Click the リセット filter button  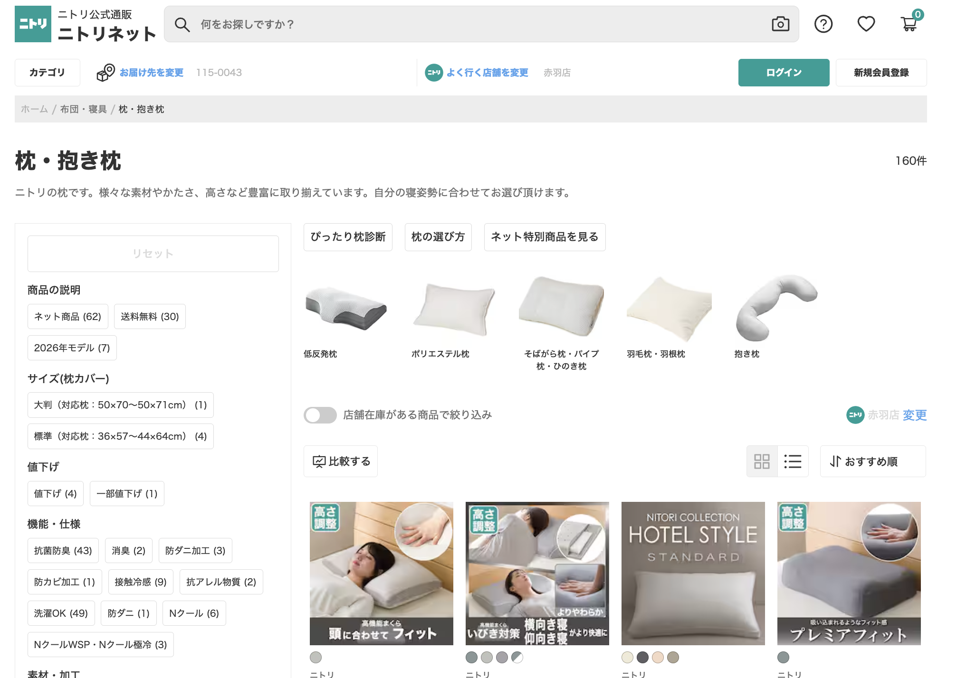click(x=153, y=254)
